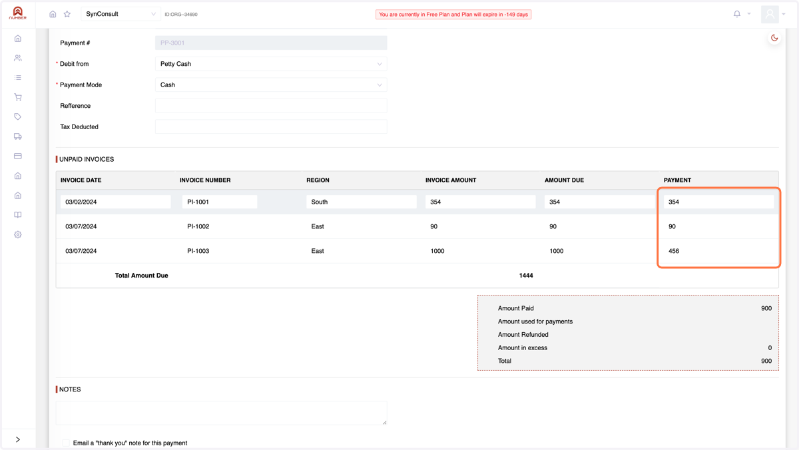
Task: Toggle dark mode with moon icon
Action: tap(774, 38)
